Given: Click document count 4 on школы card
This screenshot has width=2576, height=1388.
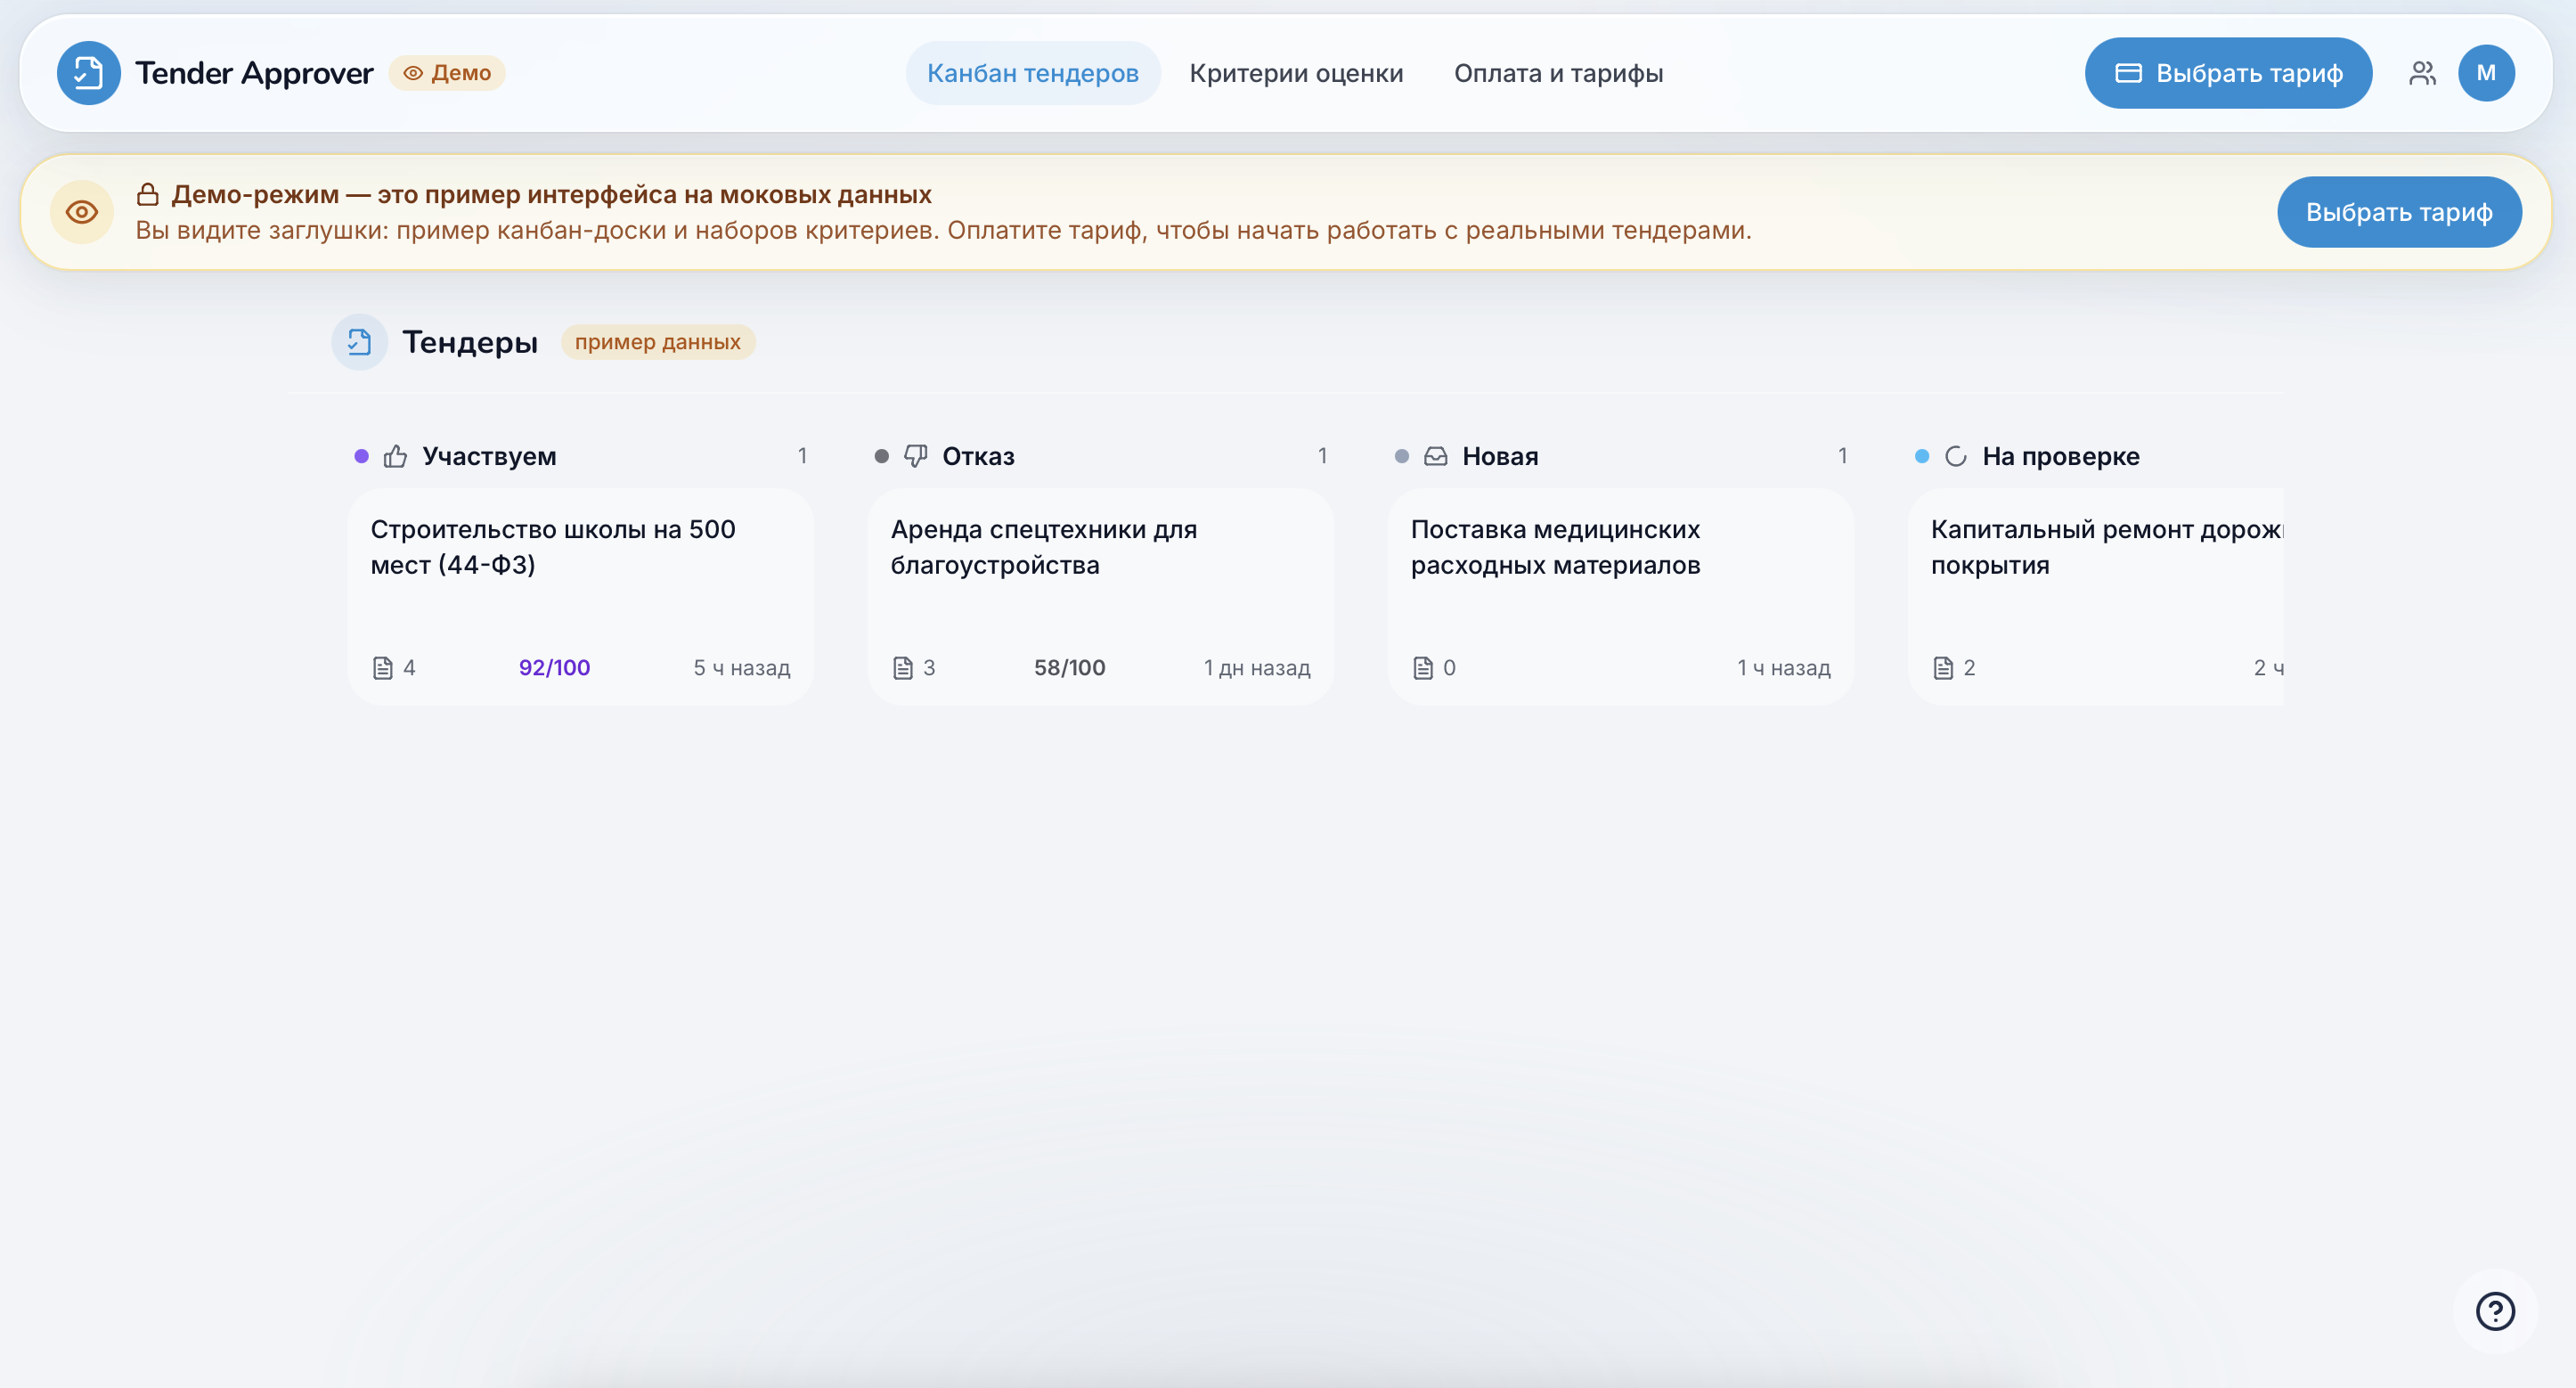Looking at the screenshot, I should coord(409,668).
